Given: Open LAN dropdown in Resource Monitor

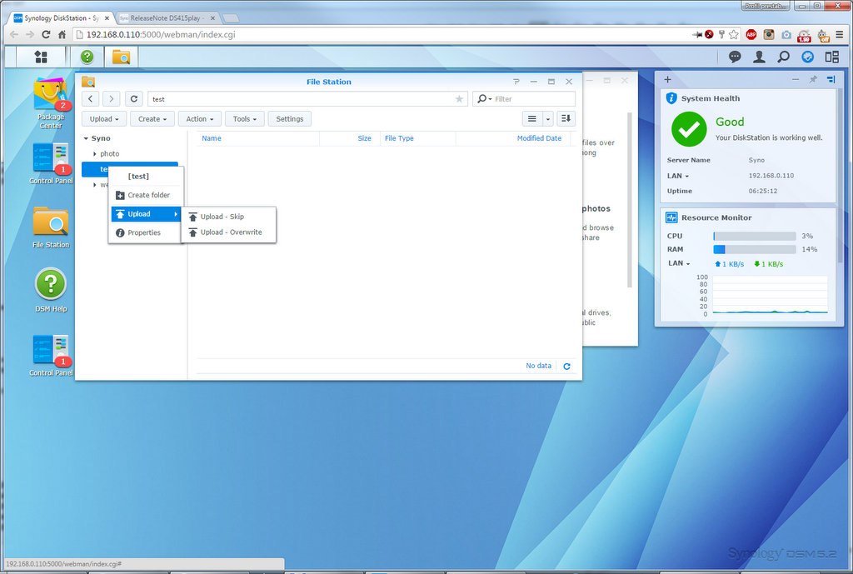Looking at the screenshot, I should click(x=679, y=263).
